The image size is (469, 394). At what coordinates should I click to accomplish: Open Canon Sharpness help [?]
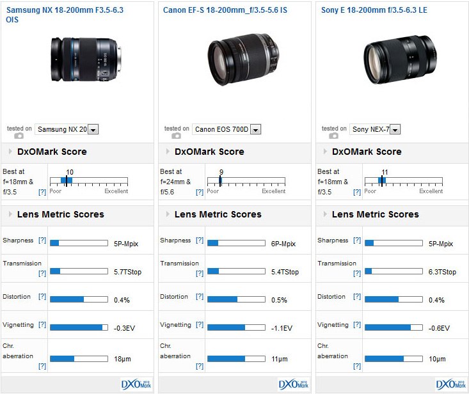coord(200,240)
